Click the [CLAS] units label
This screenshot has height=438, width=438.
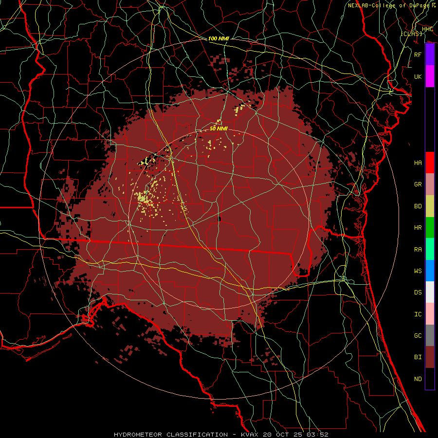[x=411, y=34]
